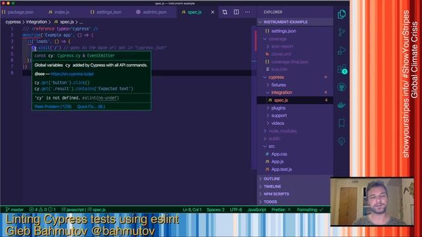The height and width of the screenshot is (237, 422).
Task: Open the Bookmarks activity bar icon
Action: 342,123
